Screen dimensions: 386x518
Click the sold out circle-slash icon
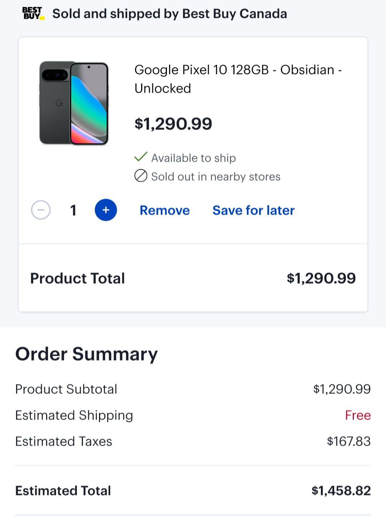pos(141,176)
